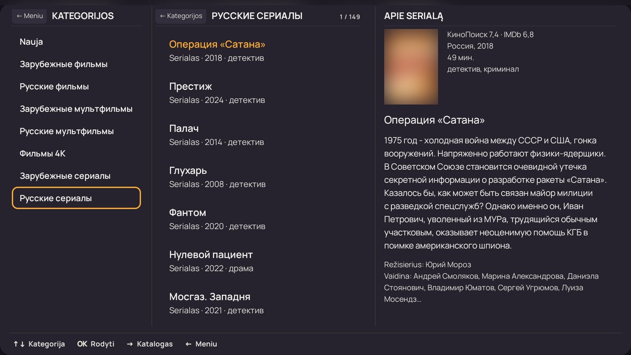The height and width of the screenshot is (355, 631).
Task: Open the Русские фильмы category
Action: pyautogui.click(x=76, y=86)
